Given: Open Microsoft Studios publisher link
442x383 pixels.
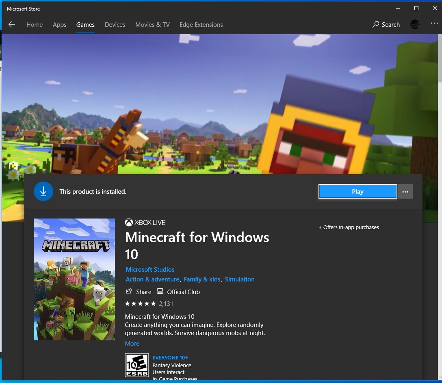Looking at the screenshot, I should pos(150,269).
